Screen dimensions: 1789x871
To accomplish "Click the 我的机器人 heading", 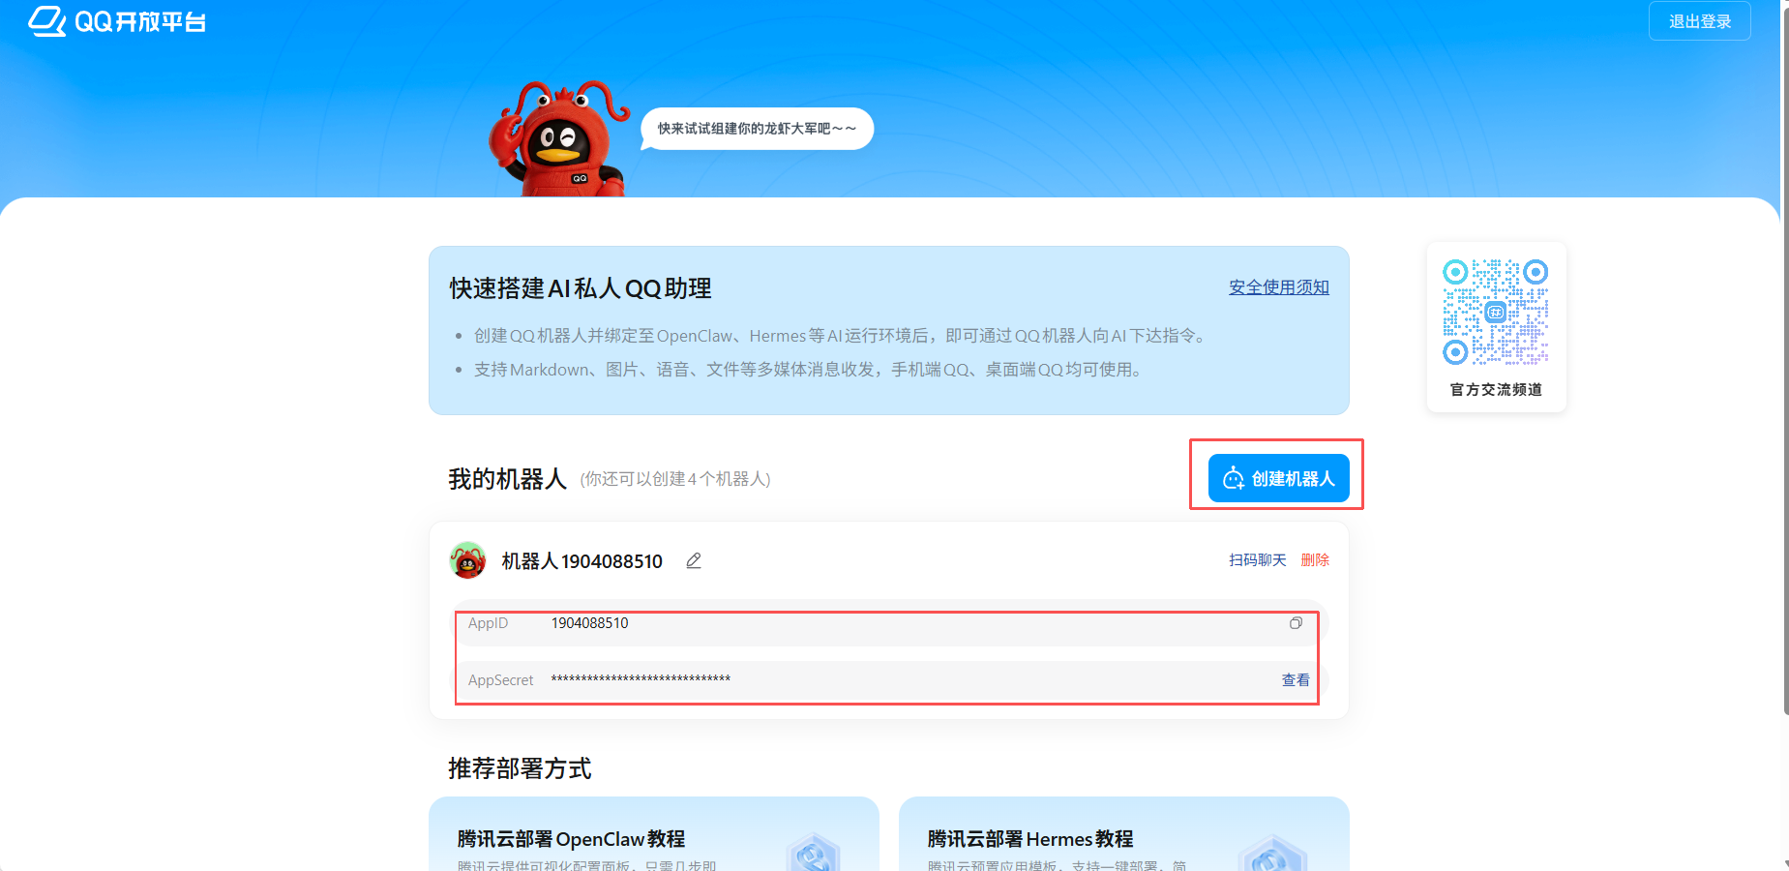I will click(507, 479).
